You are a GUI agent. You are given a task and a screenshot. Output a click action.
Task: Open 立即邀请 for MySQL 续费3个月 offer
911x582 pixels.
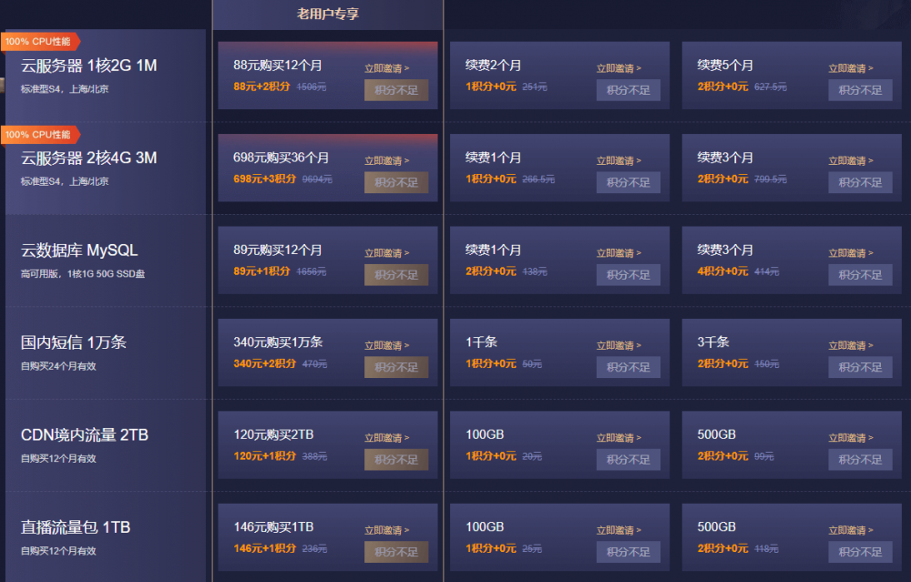click(x=850, y=253)
